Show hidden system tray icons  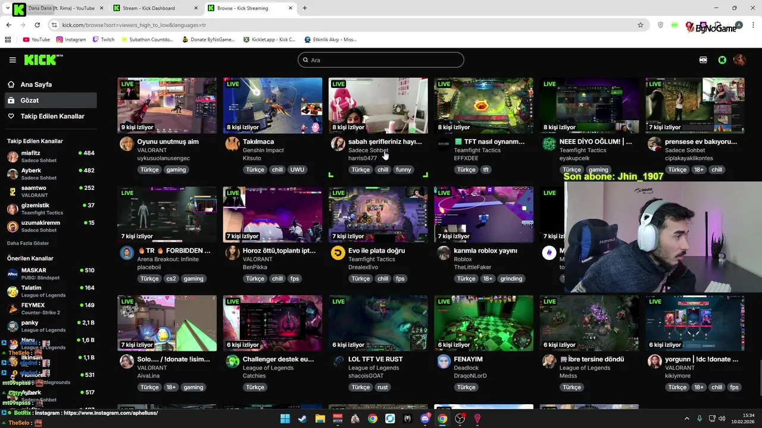click(688, 418)
